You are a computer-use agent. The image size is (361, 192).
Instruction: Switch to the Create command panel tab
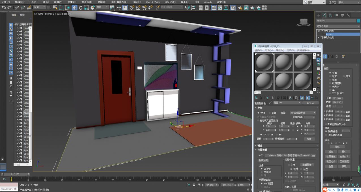click(x=318, y=15)
